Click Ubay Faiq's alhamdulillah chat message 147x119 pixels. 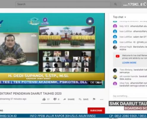point(133,84)
